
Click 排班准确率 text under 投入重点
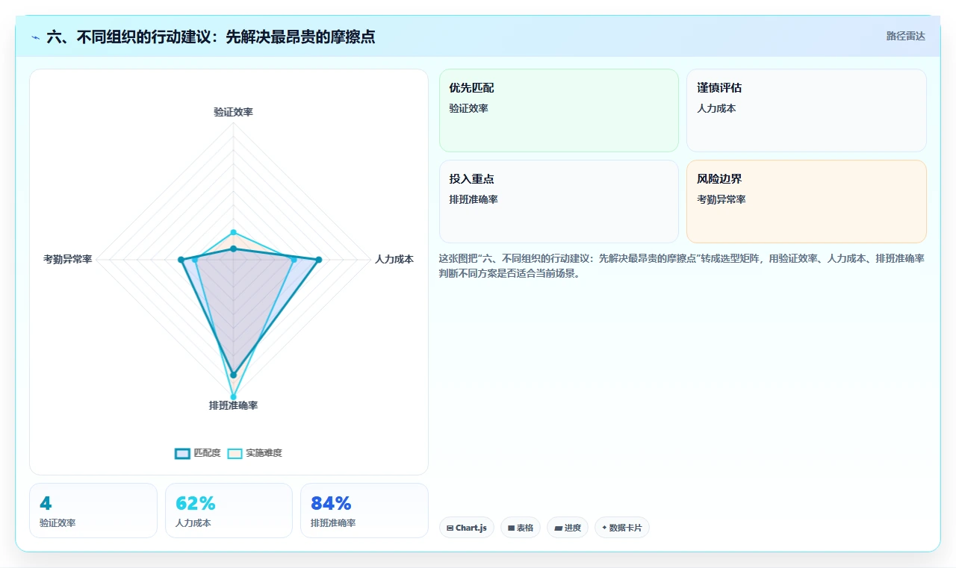(474, 199)
